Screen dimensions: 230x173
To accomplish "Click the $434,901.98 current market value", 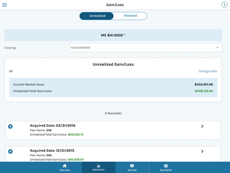I will 204,85.
